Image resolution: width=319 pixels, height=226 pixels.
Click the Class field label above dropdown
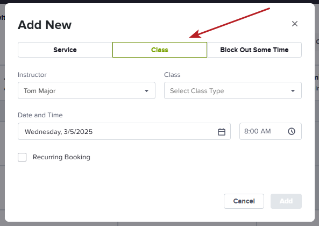(x=172, y=75)
